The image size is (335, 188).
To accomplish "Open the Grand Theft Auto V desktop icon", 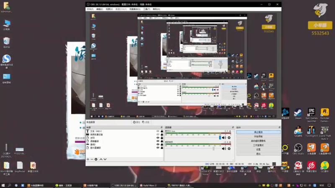I will 325,133.
